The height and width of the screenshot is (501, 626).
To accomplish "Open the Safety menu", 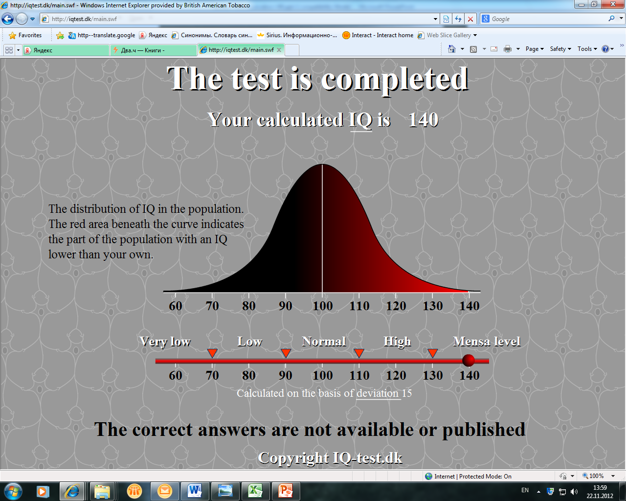I will click(x=560, y=49).
